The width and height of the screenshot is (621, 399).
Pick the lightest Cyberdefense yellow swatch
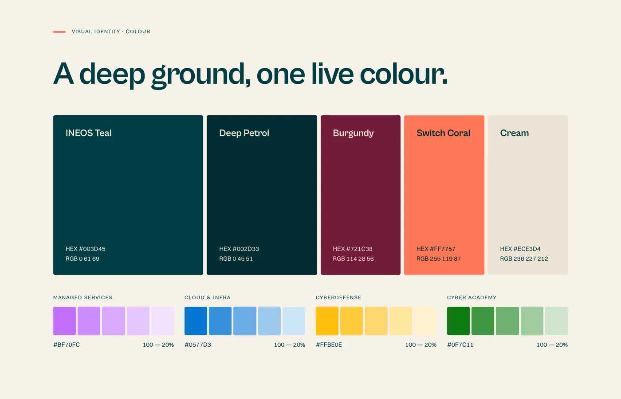click(x=425, y=321)
